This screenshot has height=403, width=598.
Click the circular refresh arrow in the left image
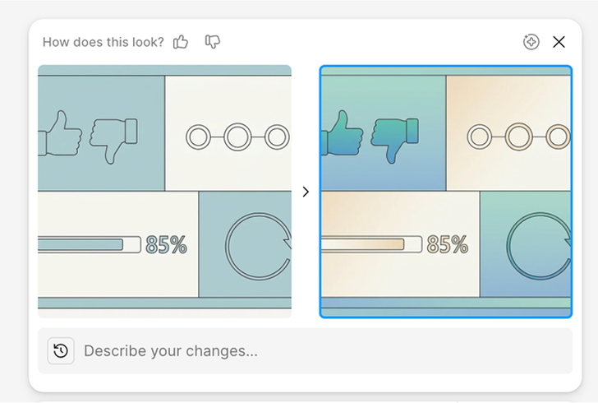pos(258,246)
